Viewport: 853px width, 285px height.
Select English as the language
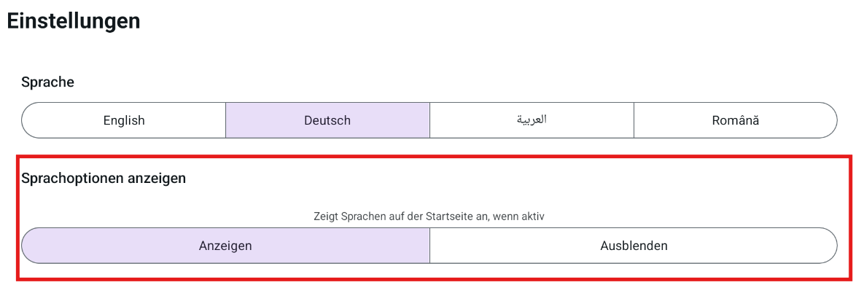[x=124, y=120]
